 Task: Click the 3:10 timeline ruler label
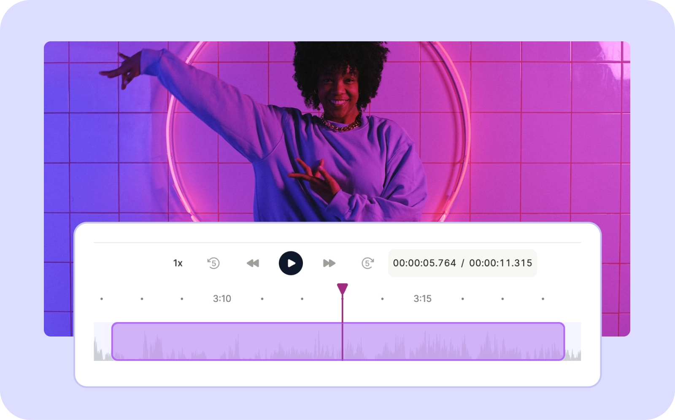tap(222, 298)
